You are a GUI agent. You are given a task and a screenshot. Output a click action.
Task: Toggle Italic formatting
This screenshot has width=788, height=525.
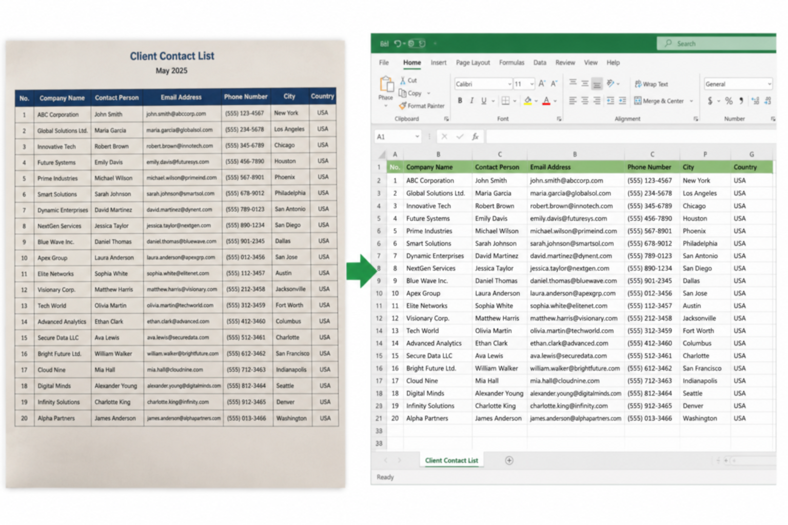click(x=472, y=100)
